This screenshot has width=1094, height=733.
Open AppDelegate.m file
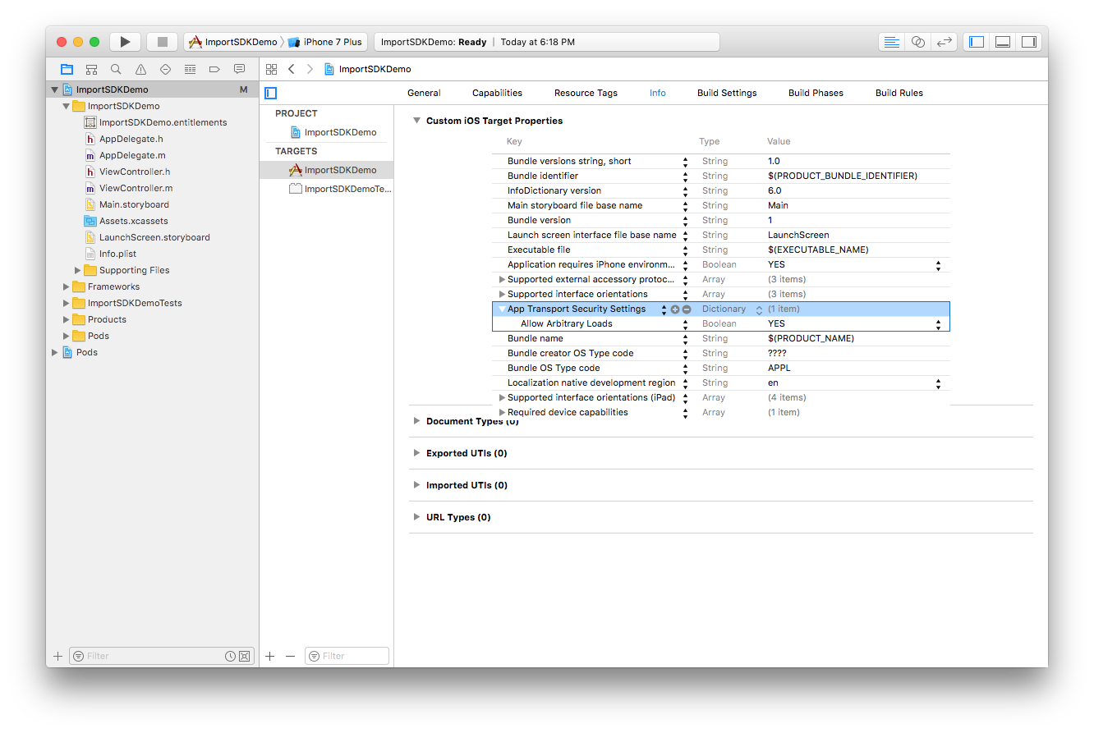(132, 155)
